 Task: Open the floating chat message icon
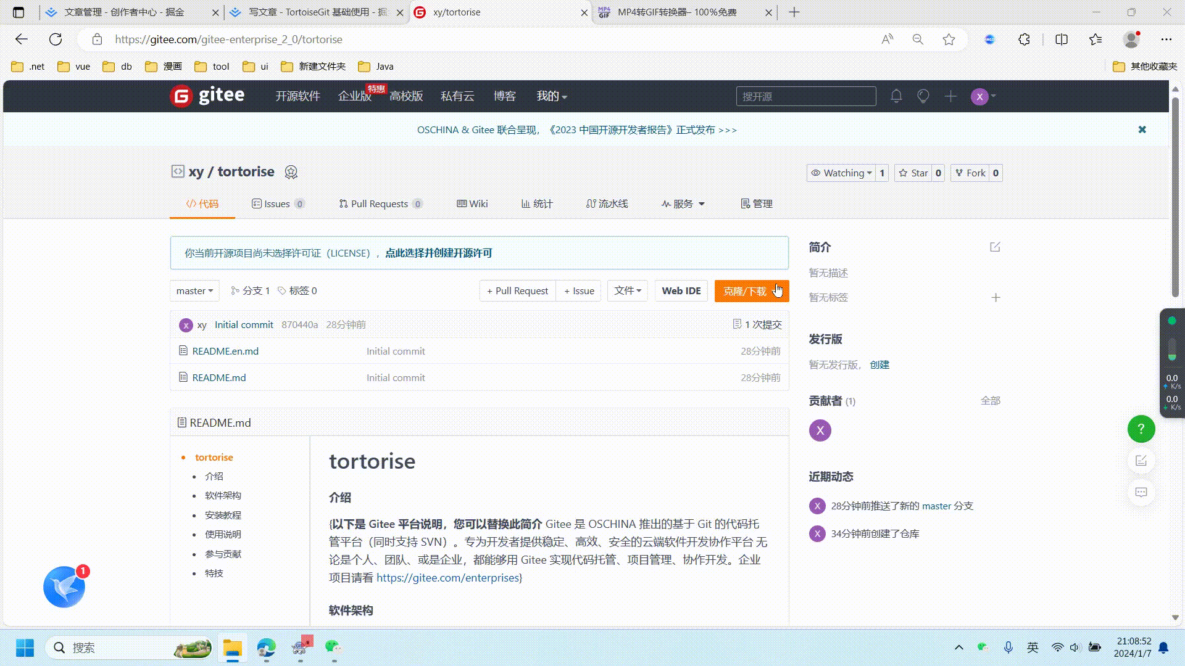(x=1141, y=492)
